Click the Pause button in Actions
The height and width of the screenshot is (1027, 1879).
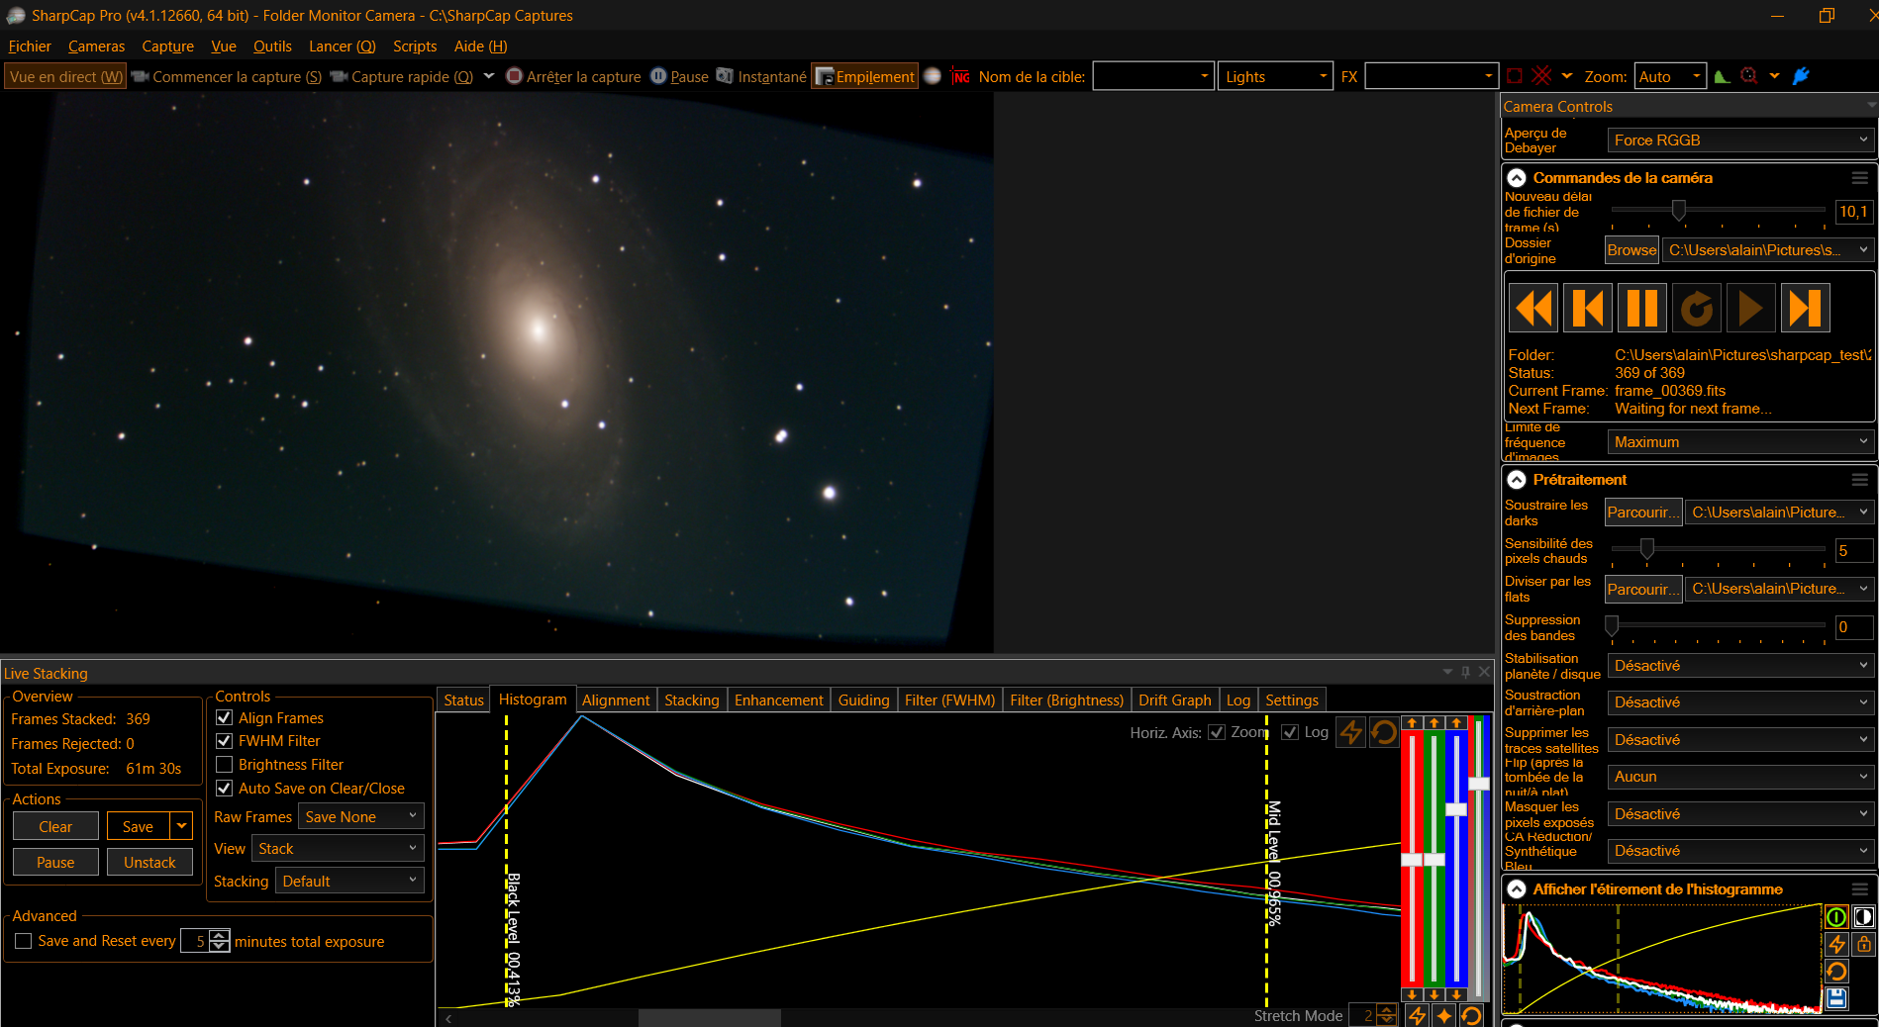[x=55, y=862]
